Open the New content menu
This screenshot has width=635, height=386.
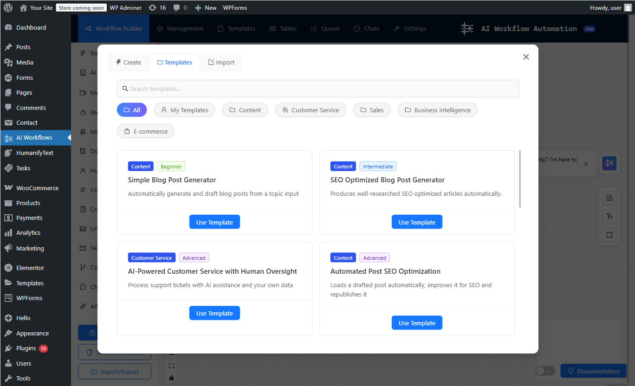coord(206,7)
